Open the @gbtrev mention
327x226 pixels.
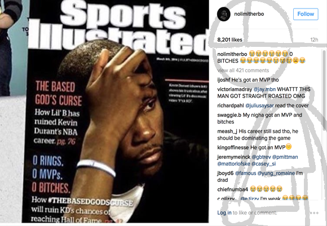[x=261, y=157]
